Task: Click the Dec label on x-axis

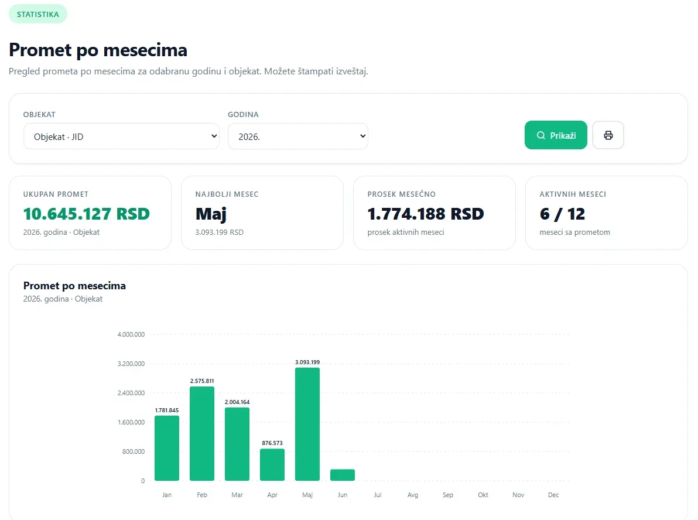Action: click(x=553, y=495)
